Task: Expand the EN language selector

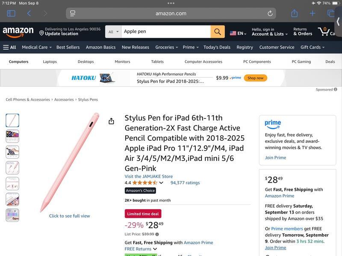Action: (238, 33)
